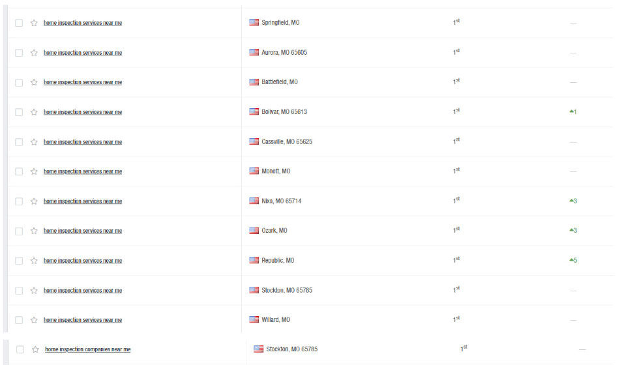The height and width of the screenshot is (365, 620).
Task: Select checkbox for Springfield, MO row
Action: (19, 23)
